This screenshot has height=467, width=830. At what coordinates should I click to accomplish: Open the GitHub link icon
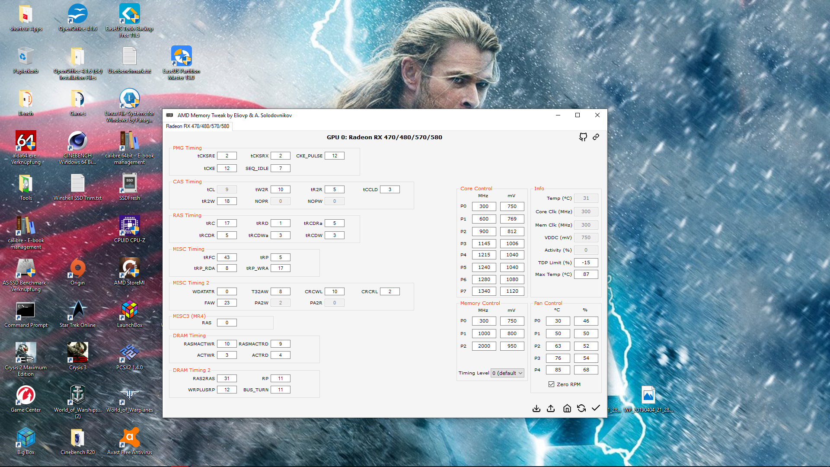[x=583, y=137]
